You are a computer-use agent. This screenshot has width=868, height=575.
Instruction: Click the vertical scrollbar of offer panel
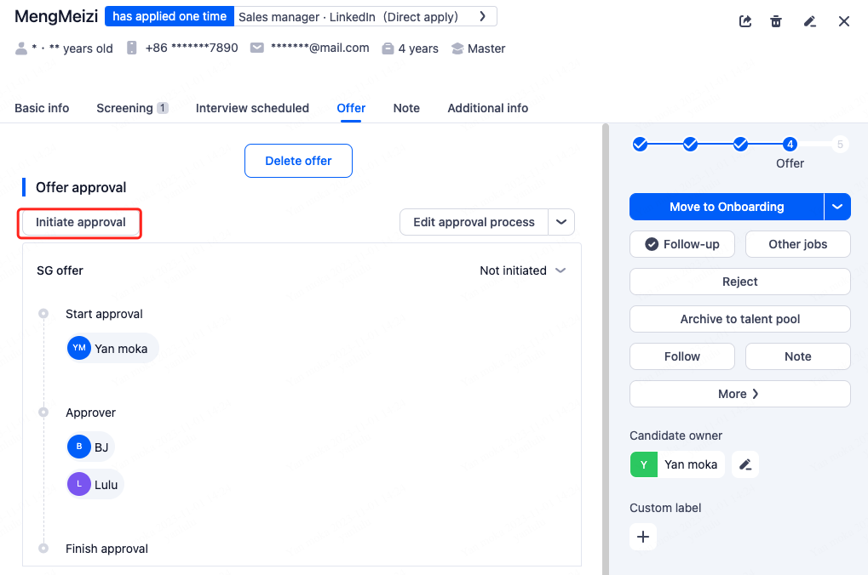(606, 340)
